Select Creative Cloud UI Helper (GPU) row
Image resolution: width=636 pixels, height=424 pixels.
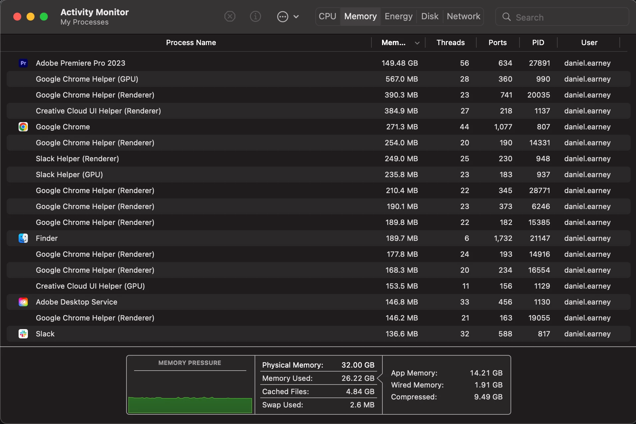318,286
